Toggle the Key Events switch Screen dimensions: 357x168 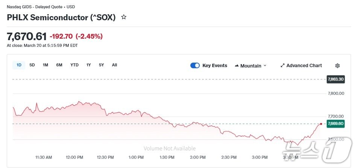click(195, 66)
